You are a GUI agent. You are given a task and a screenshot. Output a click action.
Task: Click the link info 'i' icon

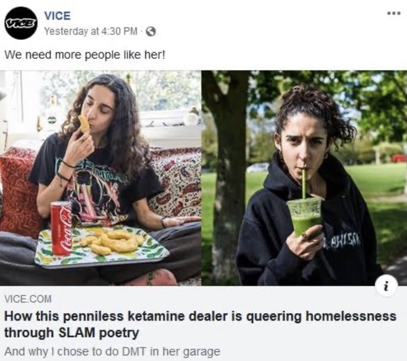(x=387, y=286)
